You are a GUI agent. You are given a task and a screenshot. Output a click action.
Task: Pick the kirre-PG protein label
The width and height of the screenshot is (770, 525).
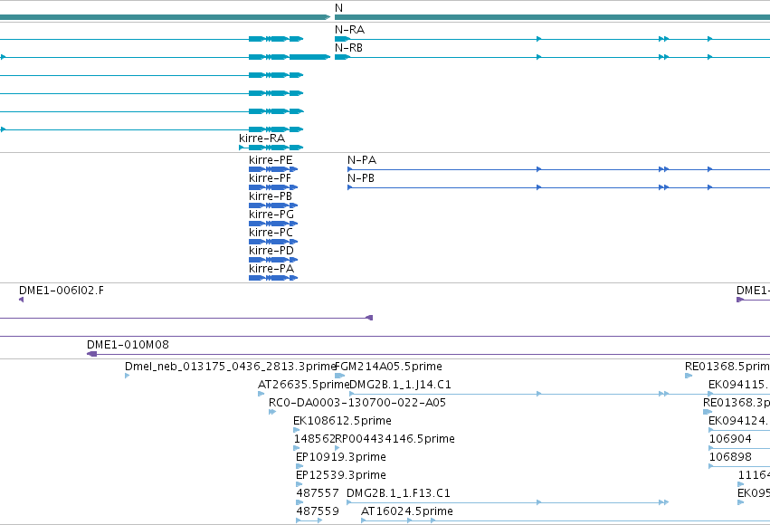271,215
